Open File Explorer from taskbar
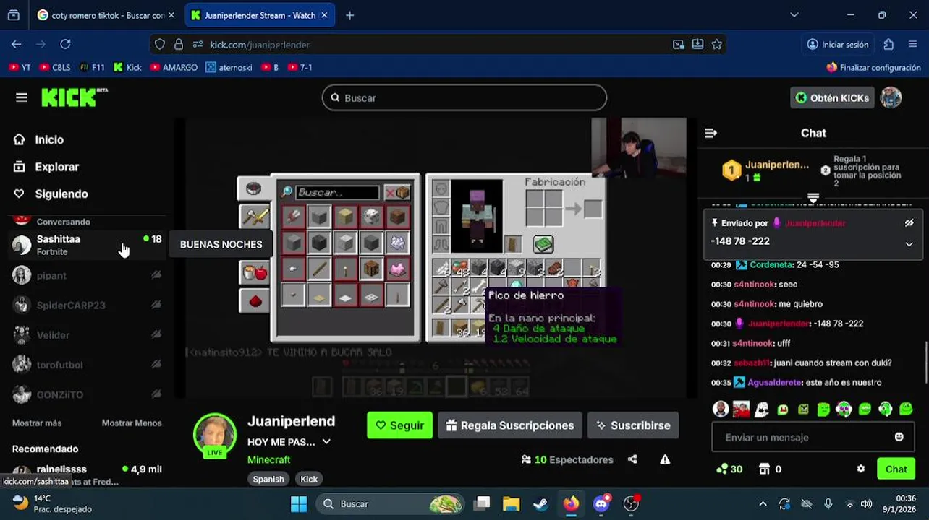Screen dimensions: 929x520 tap(511, 503)
